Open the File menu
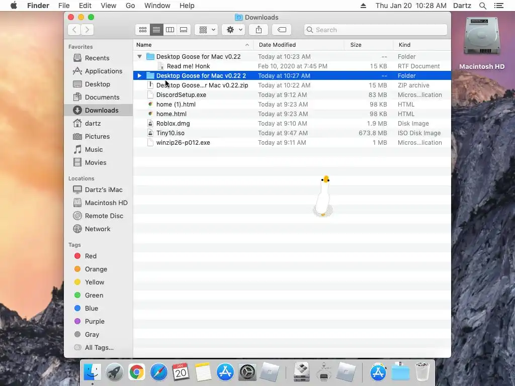515x386 pixels. pyautogui.click(x=64, y=6)
